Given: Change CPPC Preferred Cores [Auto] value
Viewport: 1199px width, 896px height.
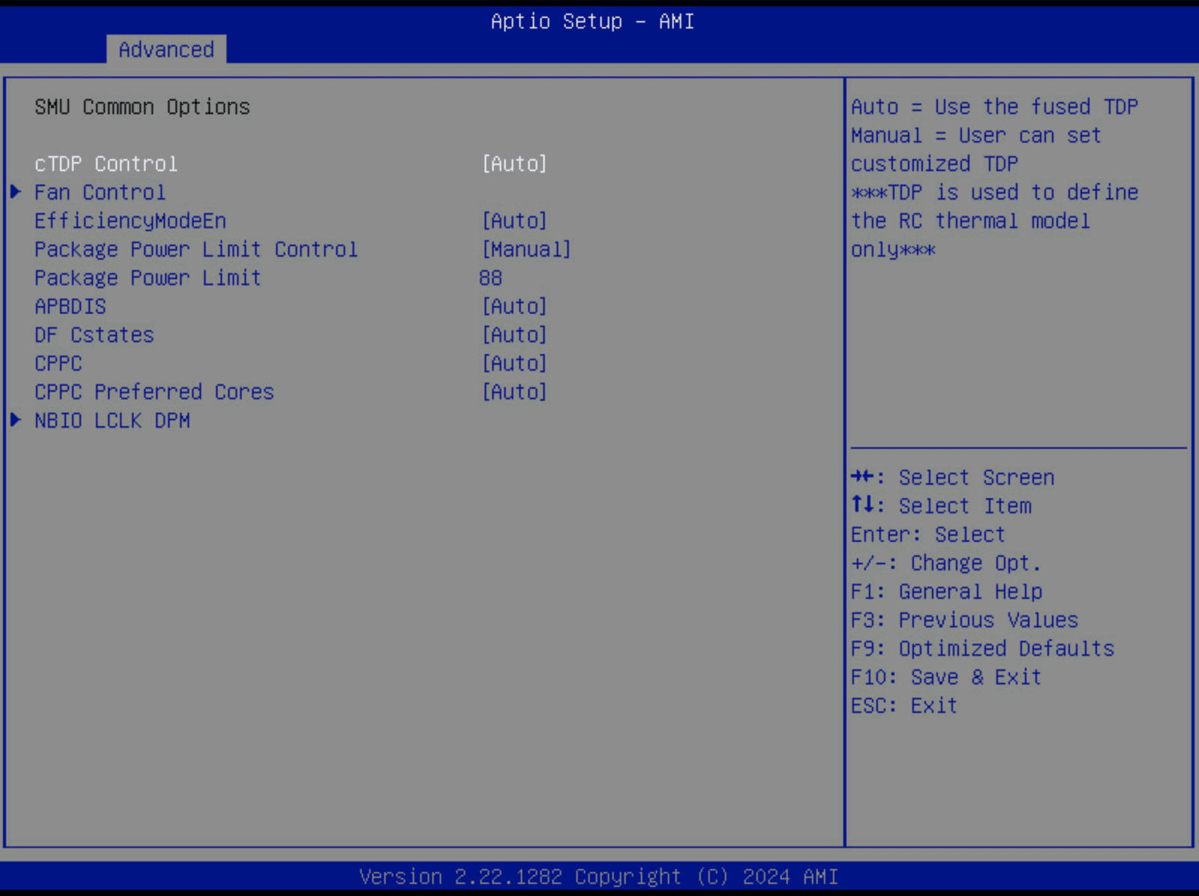Looking at the screenshot, I should tap(515, 392).
